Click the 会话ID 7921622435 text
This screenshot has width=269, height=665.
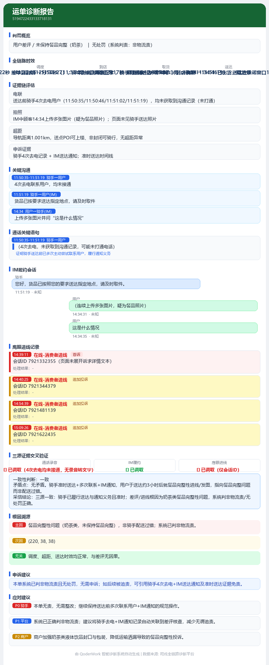34,434
